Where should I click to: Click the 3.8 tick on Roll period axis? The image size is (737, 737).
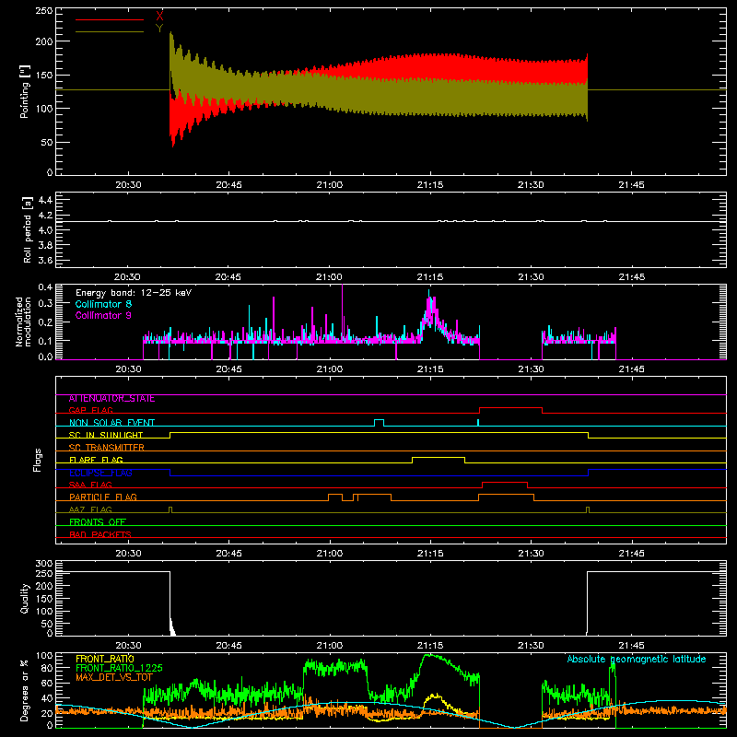click(x=44, y=245)
